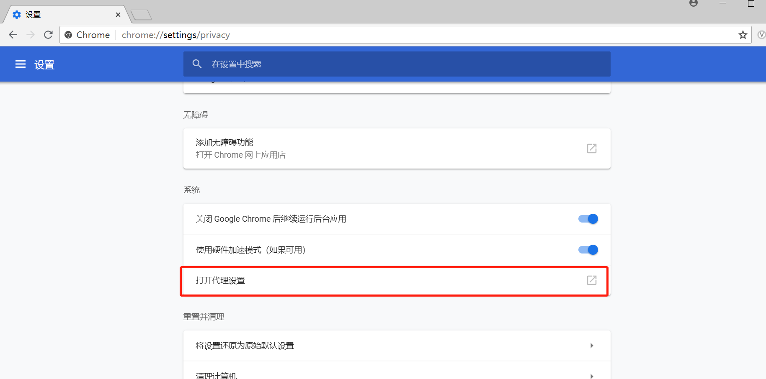Maximize the browser window
766x379 pixels.
[751, 3]
